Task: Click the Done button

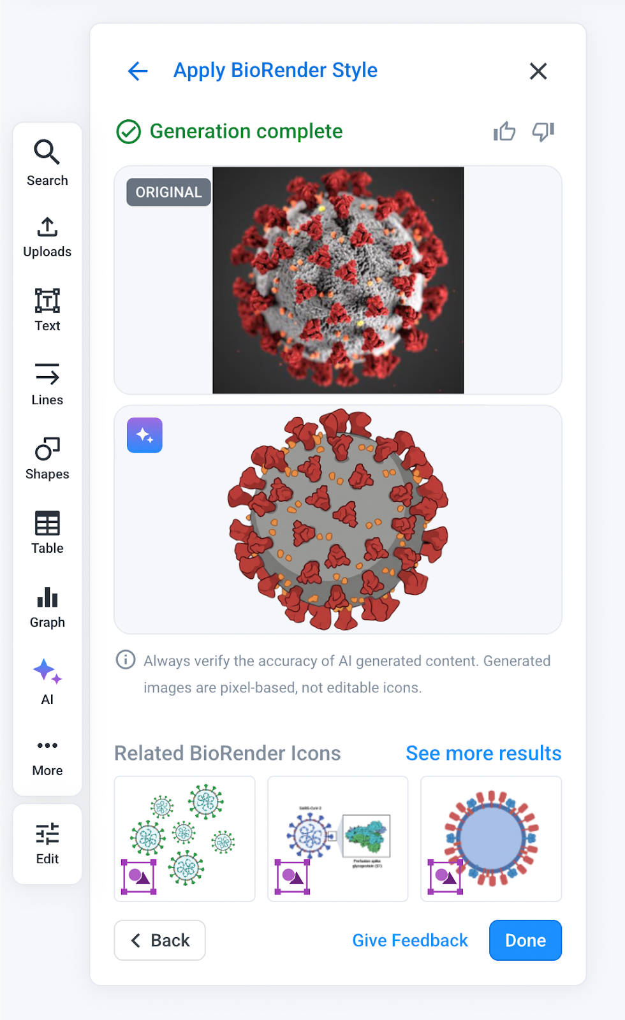Action: coord(526,940)
